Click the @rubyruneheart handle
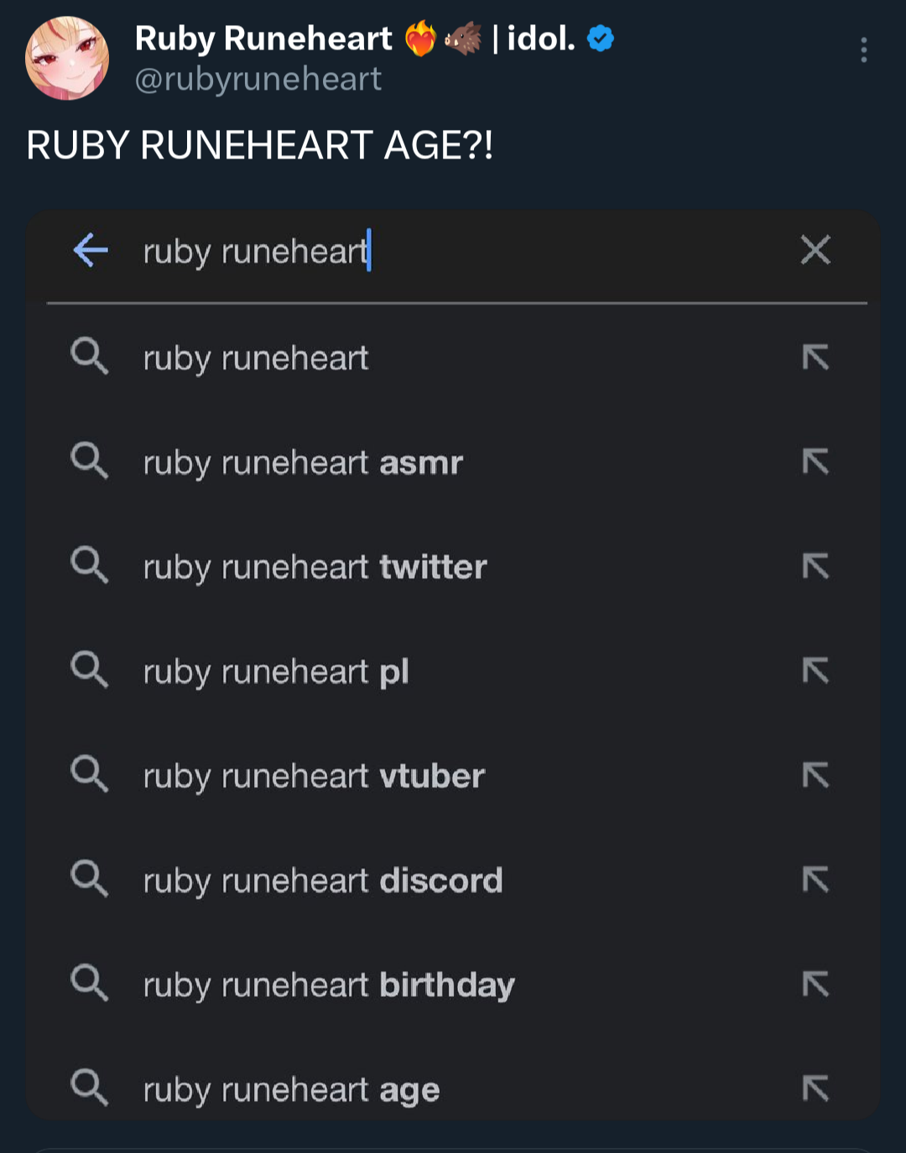The width and height of the screenshot is (906, 1153). click(x=258, y=80)
